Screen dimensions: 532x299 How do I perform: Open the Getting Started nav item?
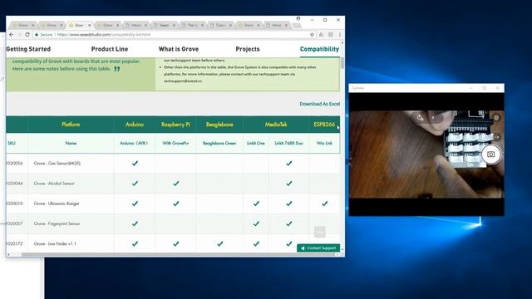click(28, 49)
